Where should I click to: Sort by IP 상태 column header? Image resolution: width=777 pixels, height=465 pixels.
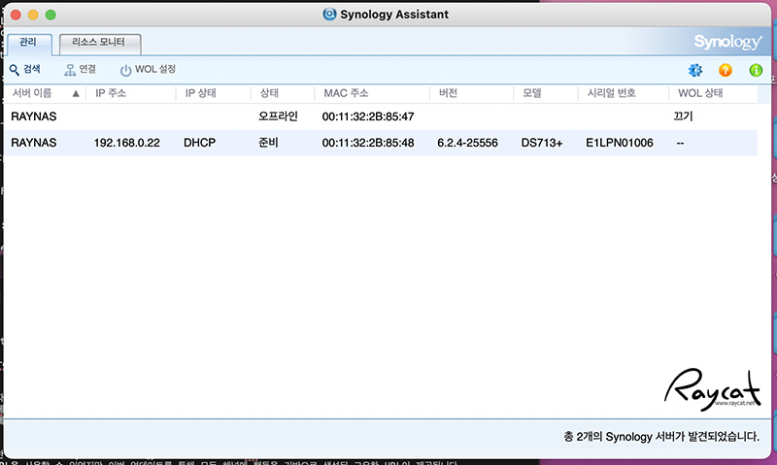tap(201, 93)
